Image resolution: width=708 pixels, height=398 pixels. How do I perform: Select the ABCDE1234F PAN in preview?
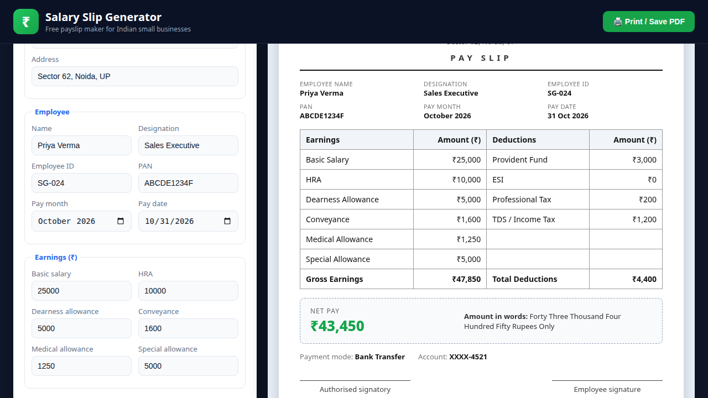(322, 116)
